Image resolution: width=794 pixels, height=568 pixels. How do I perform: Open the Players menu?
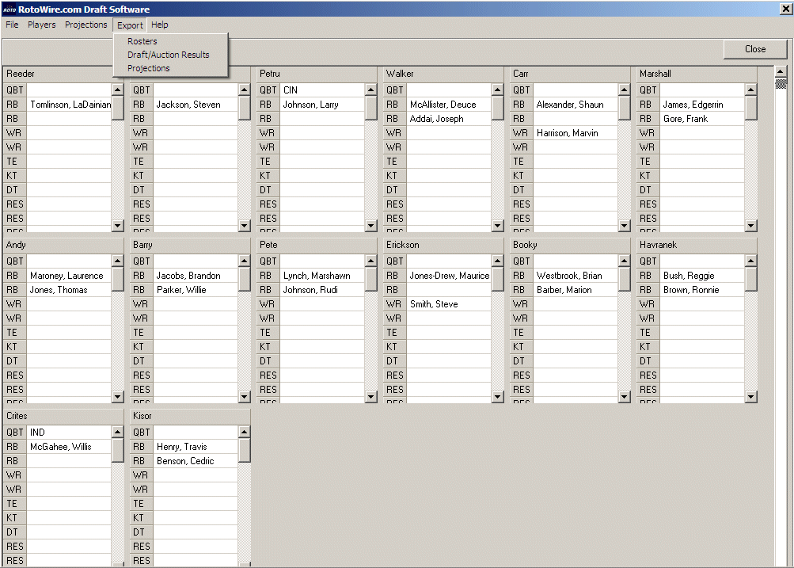pos(41,25)
